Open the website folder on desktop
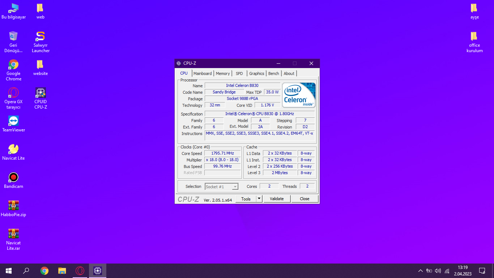494x278 pixels. [x=41, y=68]
